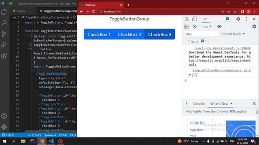Close the DevTools drawer
Image resolution: width=259 pixels, height=145 pixels.
[x=254, y=104]
